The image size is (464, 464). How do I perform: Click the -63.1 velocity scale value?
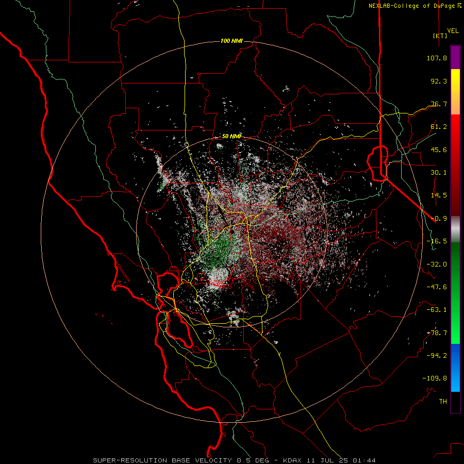click(x=437, y=310)
